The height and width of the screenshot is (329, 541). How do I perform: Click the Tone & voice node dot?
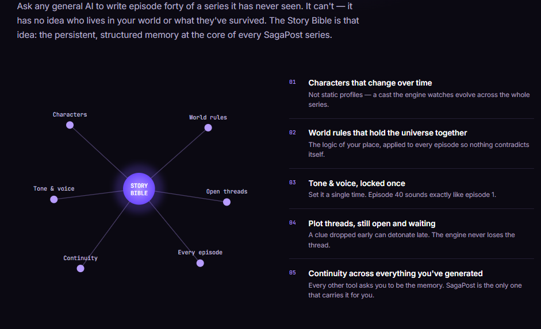pyautogui.click(x=54, y=199)
